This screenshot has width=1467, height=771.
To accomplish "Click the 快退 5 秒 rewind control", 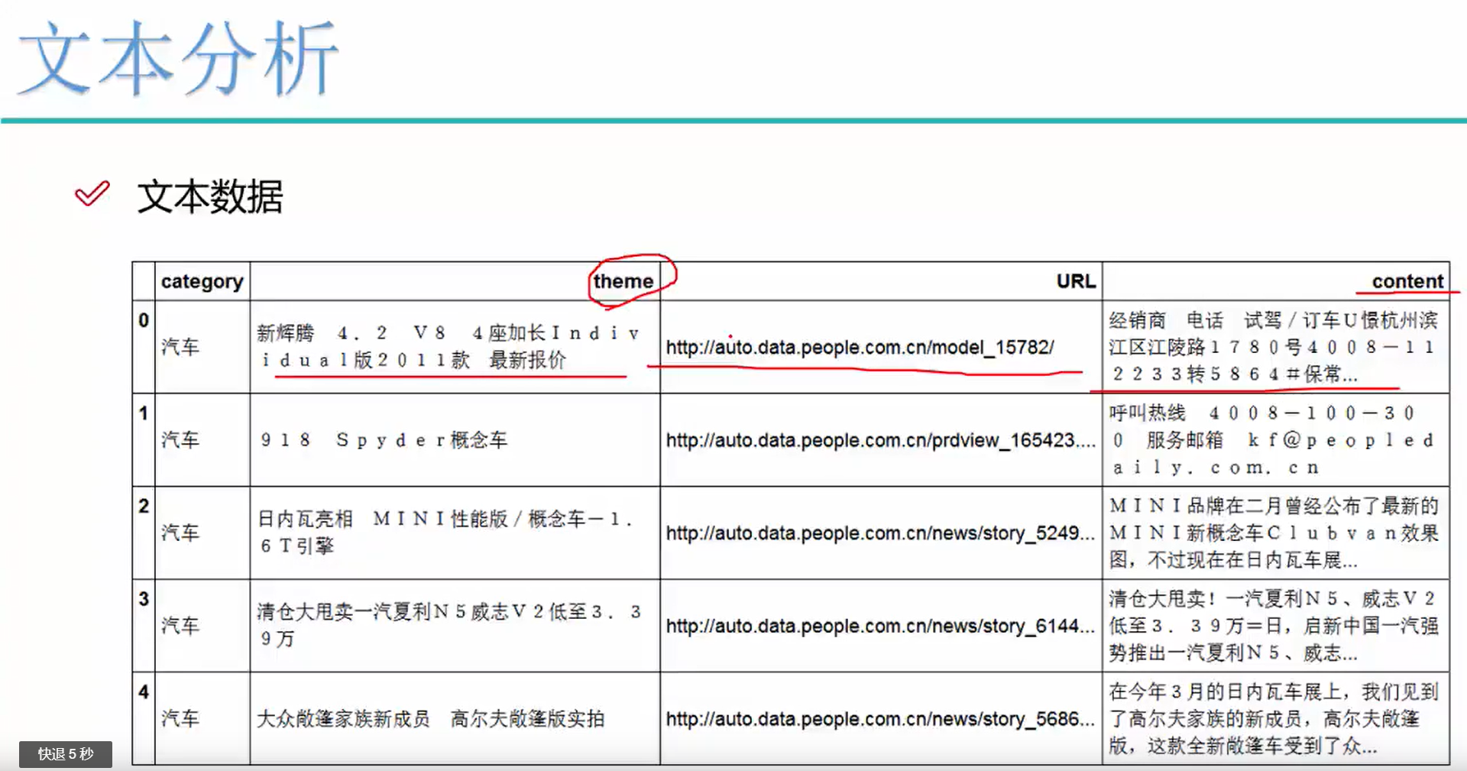I will click(x=65, y=753).
